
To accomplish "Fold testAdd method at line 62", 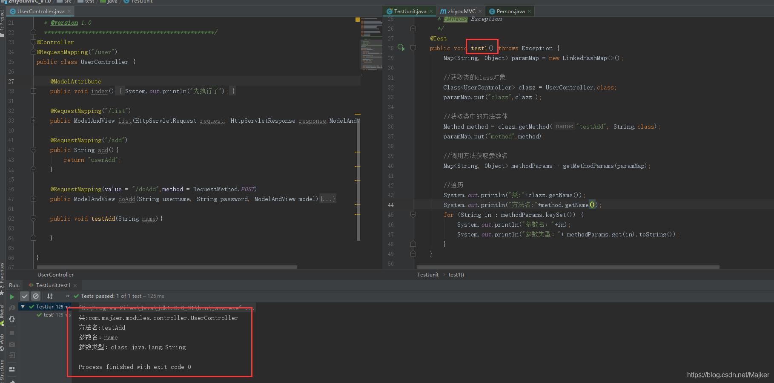I will 33,219.
